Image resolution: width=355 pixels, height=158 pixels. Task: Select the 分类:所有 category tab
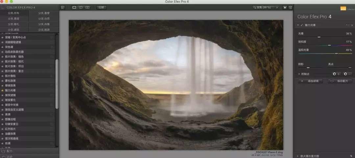pyautogui.click(x=14, y=13)
